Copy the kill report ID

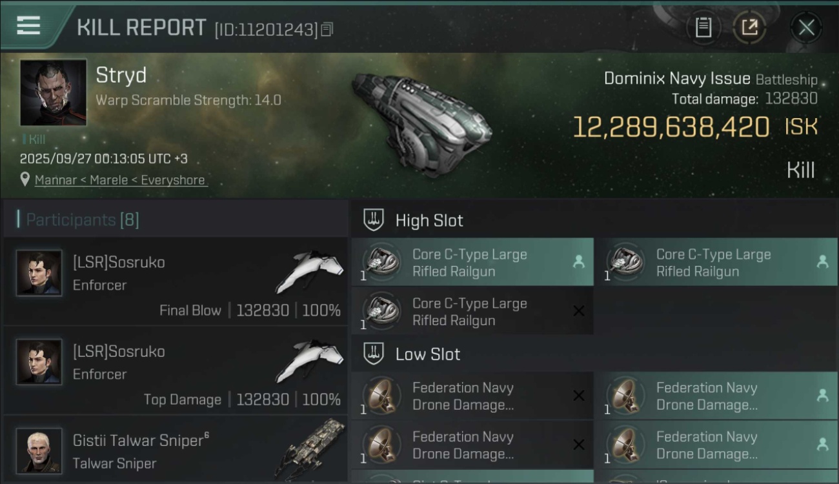tap(327, 29)
